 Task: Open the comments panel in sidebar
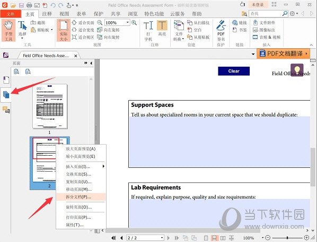tap(6, 110)
